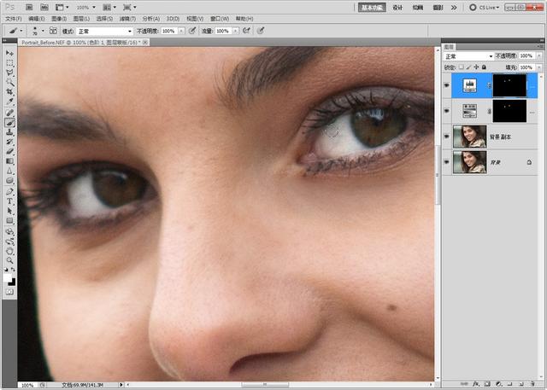The image size is (547, 390).
Task: Click the background color swatch
Action: tap(13, 282)
